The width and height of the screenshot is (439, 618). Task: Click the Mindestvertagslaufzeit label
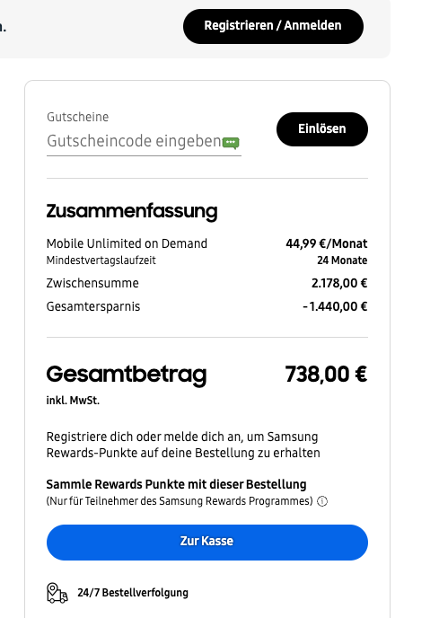(x=101, y=260)
